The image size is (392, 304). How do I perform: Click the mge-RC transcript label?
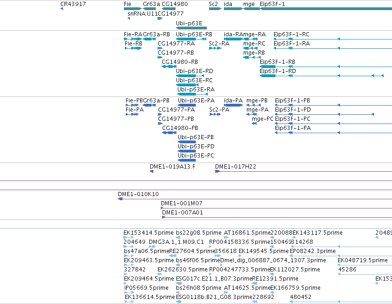[x=254, y=43]
